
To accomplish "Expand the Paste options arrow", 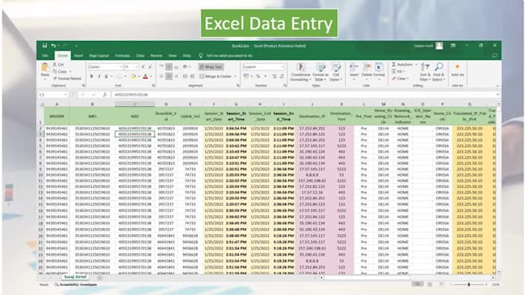I will (x=46, y=79).
